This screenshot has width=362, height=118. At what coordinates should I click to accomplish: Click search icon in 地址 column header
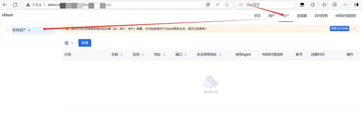pyautogui.click(x=164, y=54)
